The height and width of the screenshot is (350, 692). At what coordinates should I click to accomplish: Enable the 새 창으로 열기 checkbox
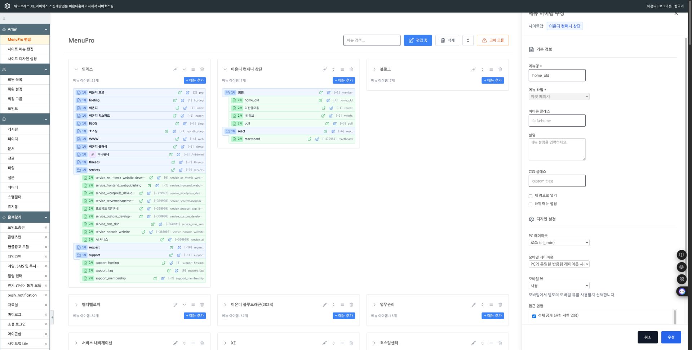531,196
